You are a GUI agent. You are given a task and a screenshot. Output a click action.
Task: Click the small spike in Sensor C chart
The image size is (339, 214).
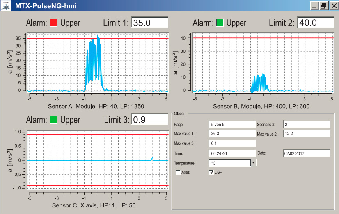click(152, 157)
